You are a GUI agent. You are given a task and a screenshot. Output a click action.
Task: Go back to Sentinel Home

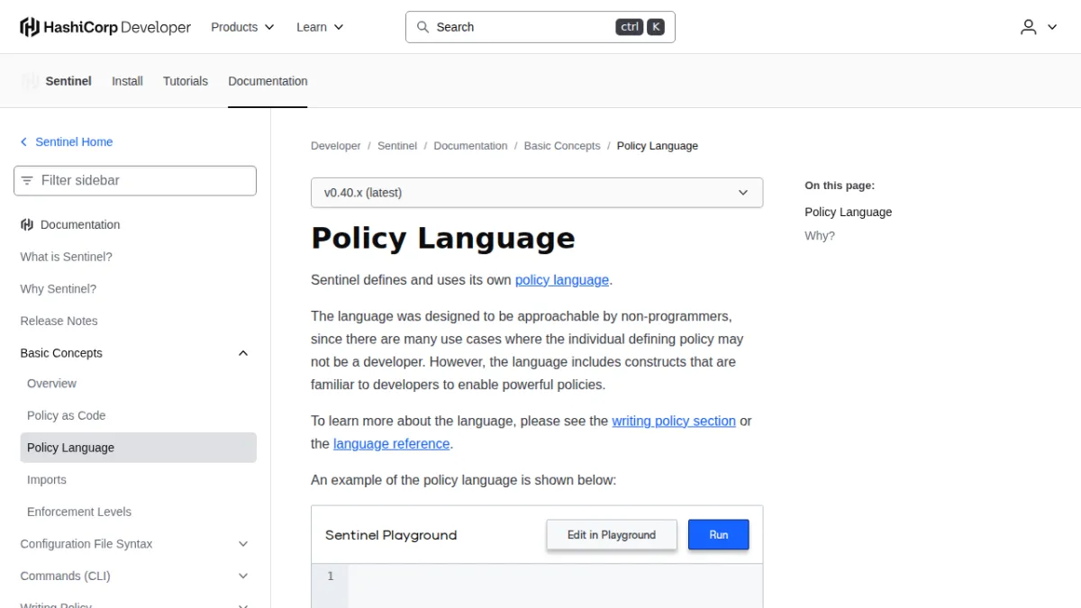(74, 142)
